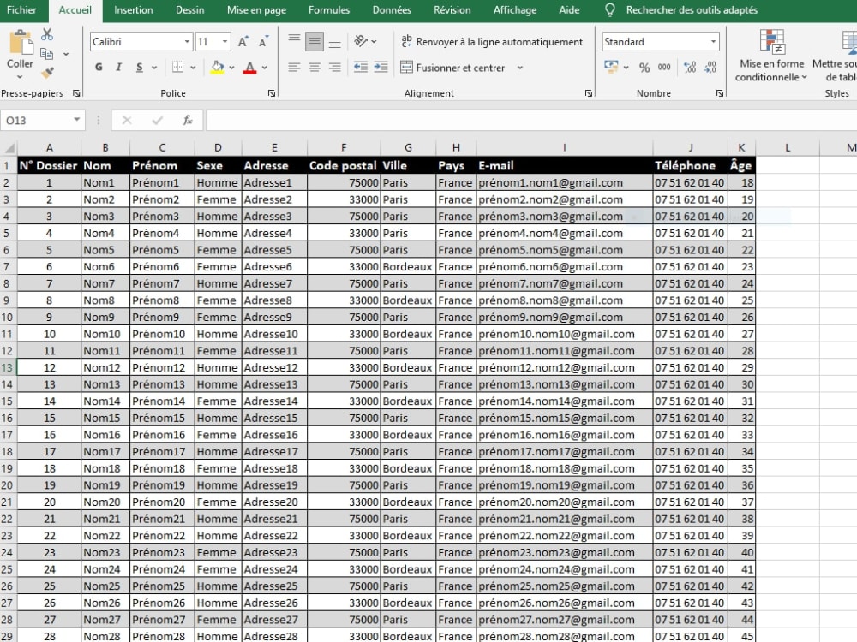Open the font size 11 dropdown

[x=225, y=41]
